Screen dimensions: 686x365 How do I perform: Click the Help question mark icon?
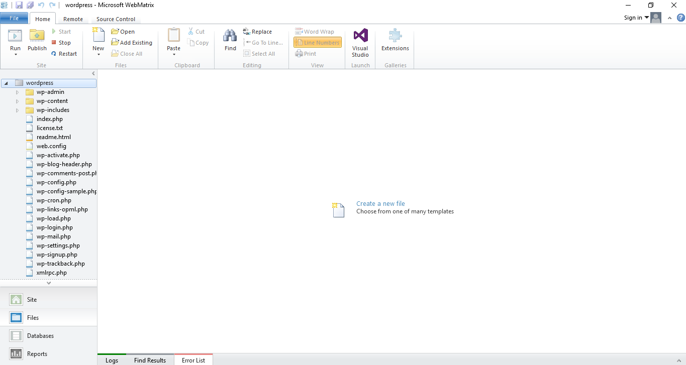click(681, 18)
